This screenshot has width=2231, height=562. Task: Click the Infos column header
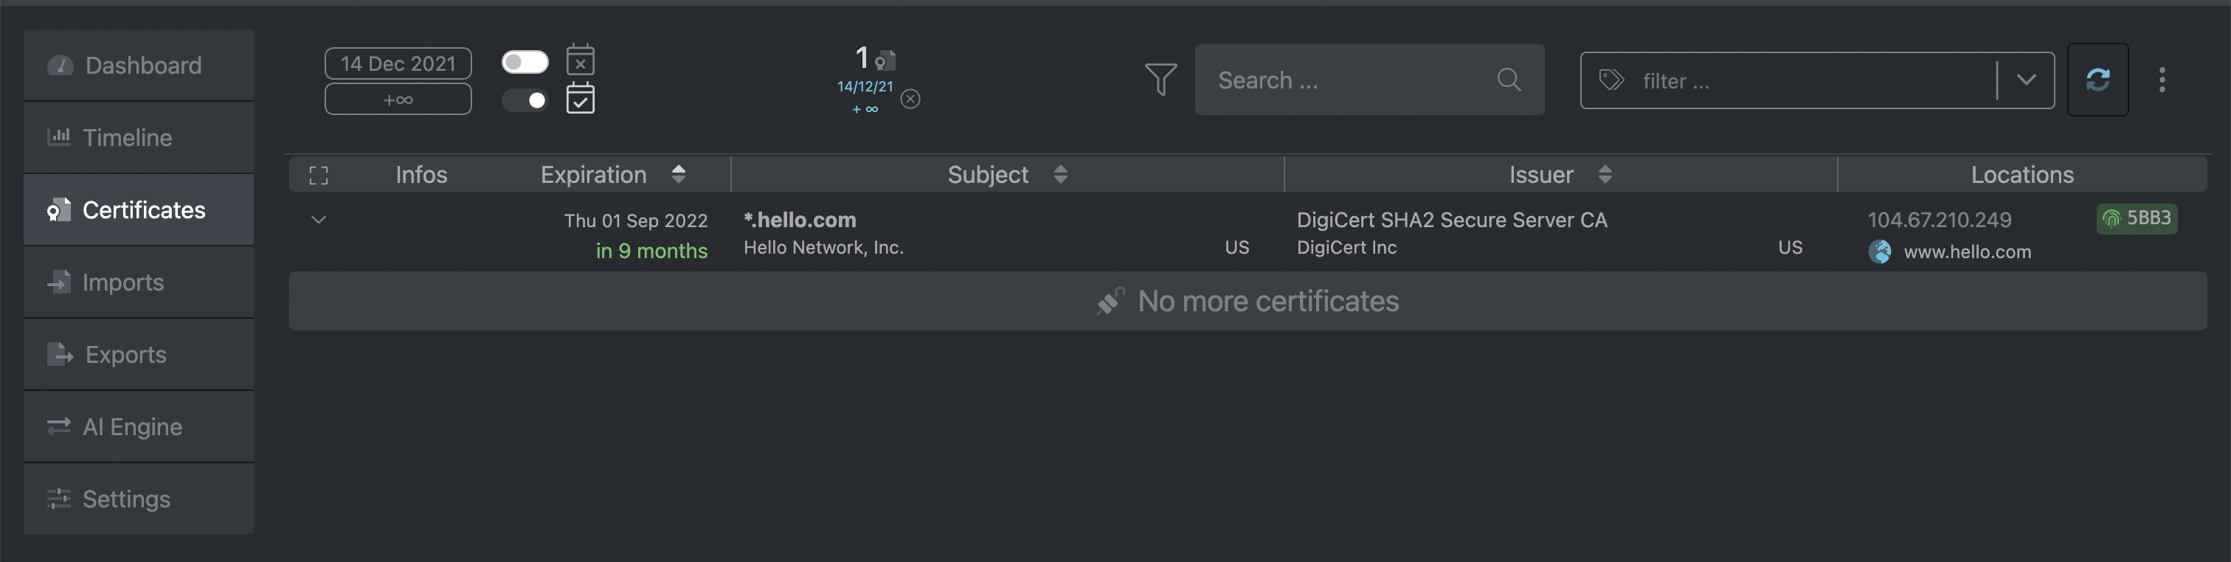point(422,175)
